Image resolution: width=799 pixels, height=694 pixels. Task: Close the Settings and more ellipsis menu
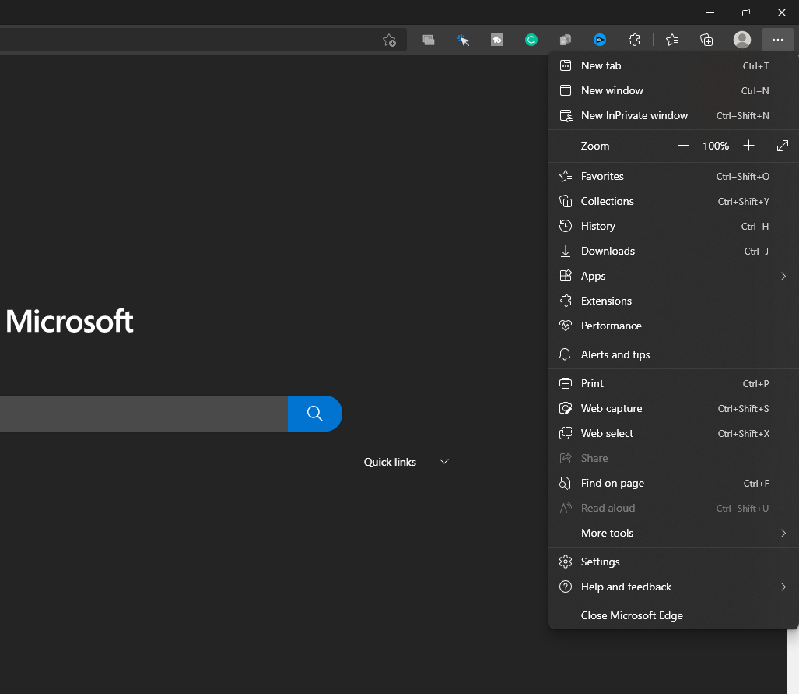[x=777, y=40]
